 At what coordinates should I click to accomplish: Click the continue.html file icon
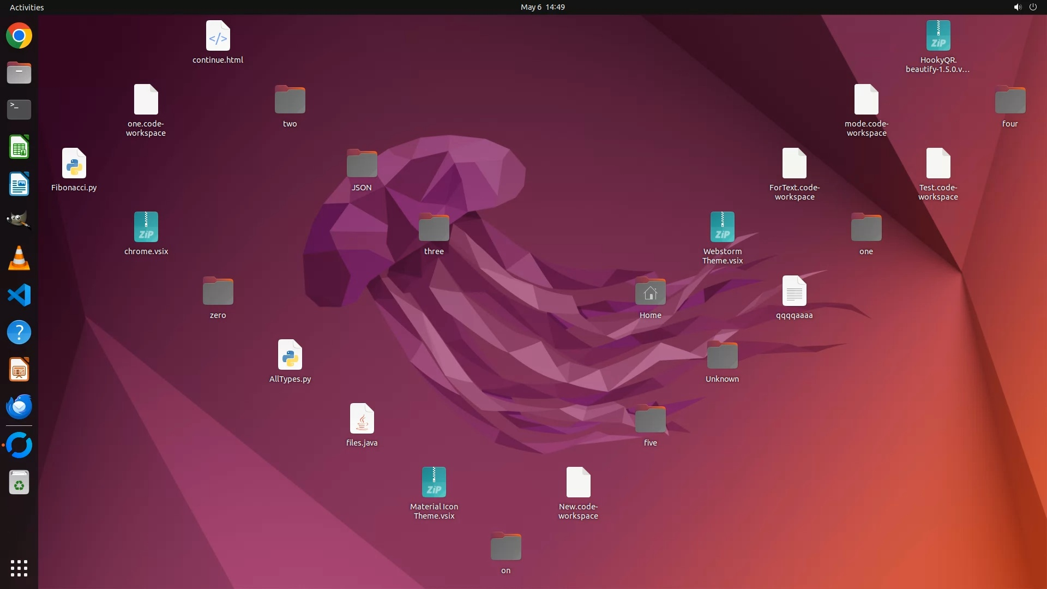218,36
